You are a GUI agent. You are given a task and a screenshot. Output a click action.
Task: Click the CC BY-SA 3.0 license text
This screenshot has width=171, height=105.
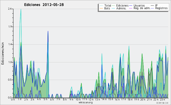point(162,103)
